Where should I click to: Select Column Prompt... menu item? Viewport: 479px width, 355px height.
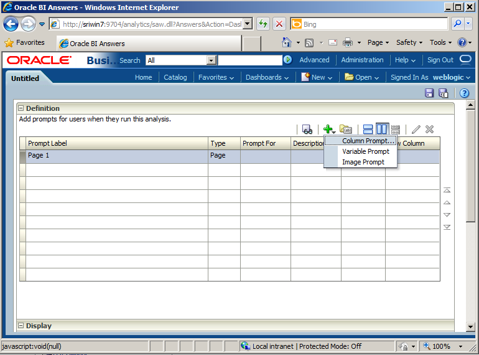tap(360, 141)
